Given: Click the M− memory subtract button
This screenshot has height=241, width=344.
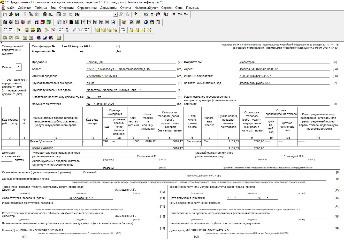Looking at the screenshot, I should (186, 14).
